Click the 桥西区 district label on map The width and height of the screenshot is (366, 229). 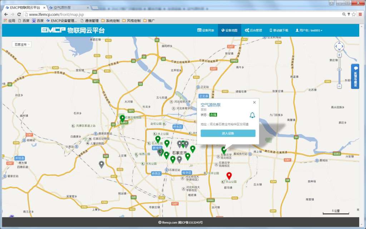coord(156,174)
